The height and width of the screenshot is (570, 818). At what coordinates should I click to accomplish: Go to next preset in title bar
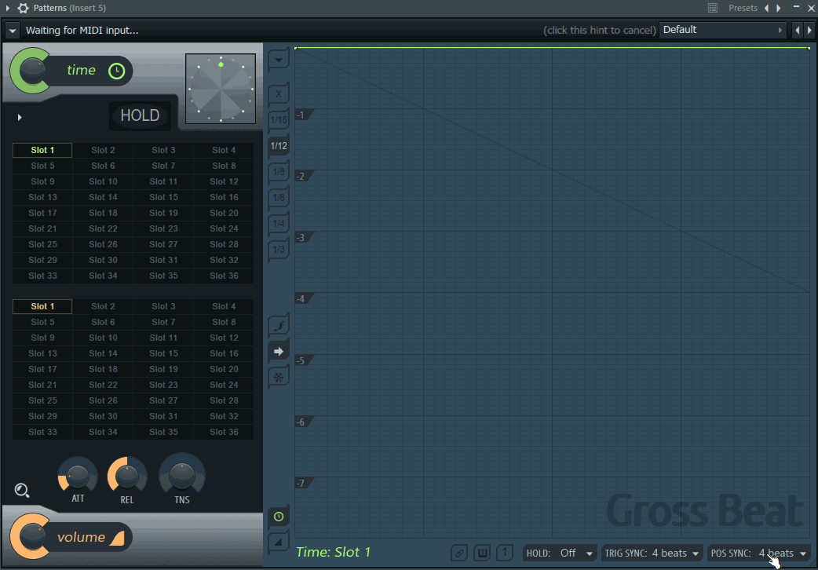pyautogui.click(x=779, y=8)
